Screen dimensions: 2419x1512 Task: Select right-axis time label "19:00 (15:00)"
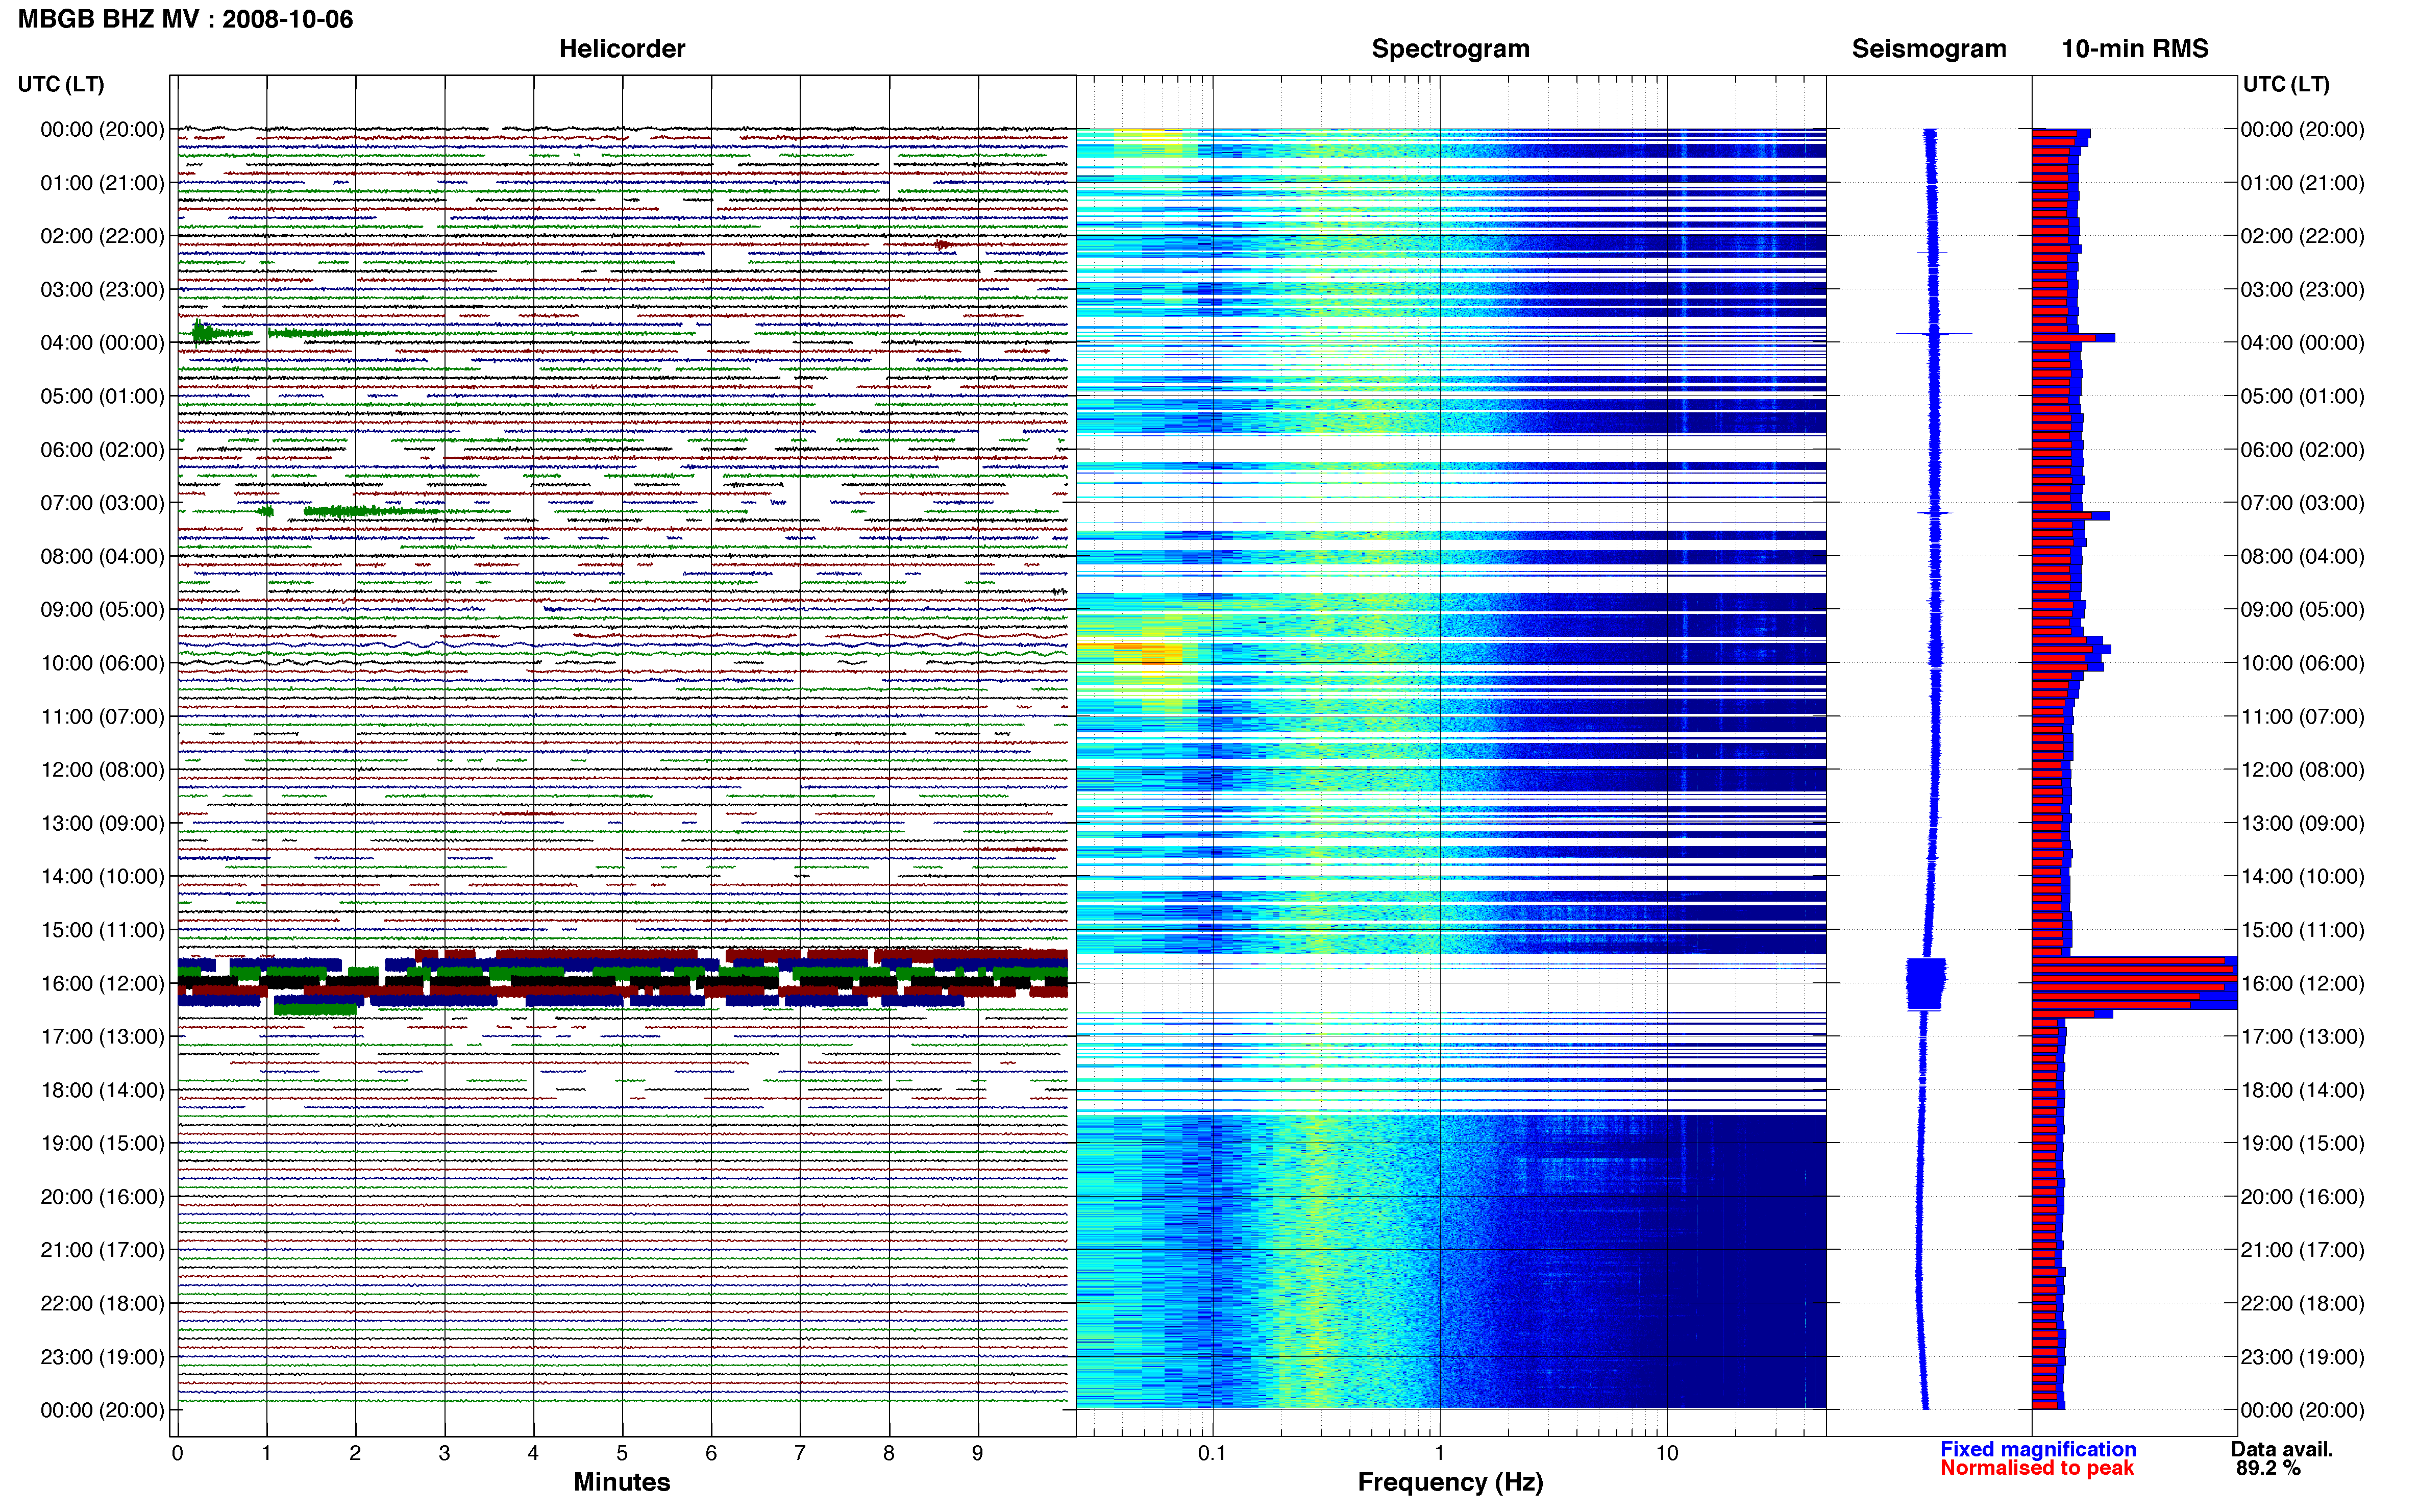[x=2303, y=1143]
